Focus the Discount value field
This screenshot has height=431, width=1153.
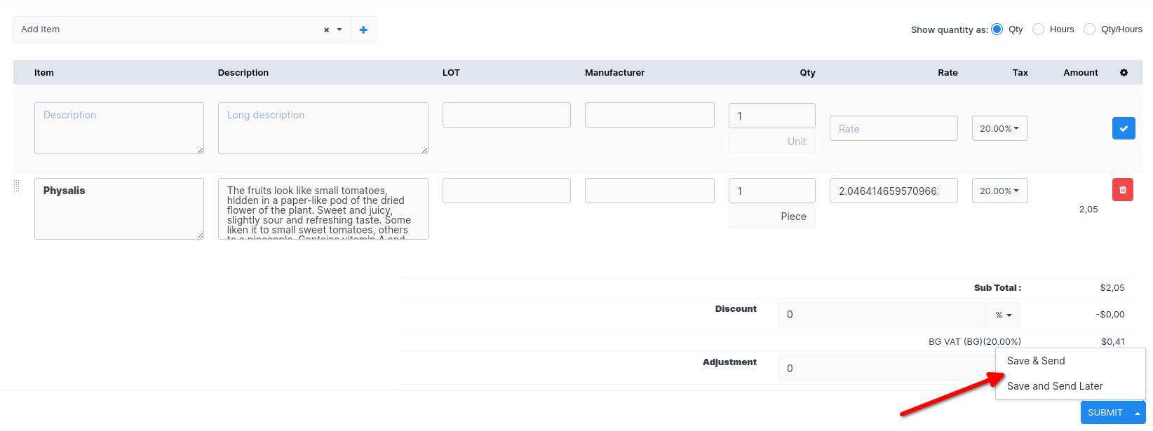click(x=882, y=315)
